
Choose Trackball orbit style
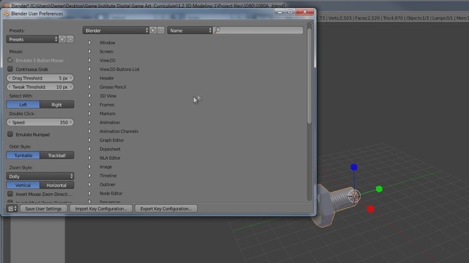click(57, 155)
